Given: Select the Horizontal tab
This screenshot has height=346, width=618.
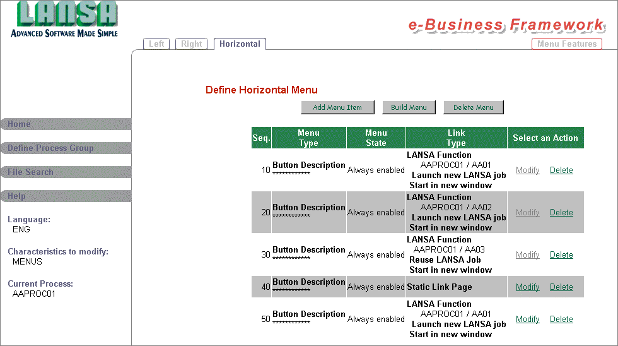Looking at the screenshot, I should click(x=240, y=44).
